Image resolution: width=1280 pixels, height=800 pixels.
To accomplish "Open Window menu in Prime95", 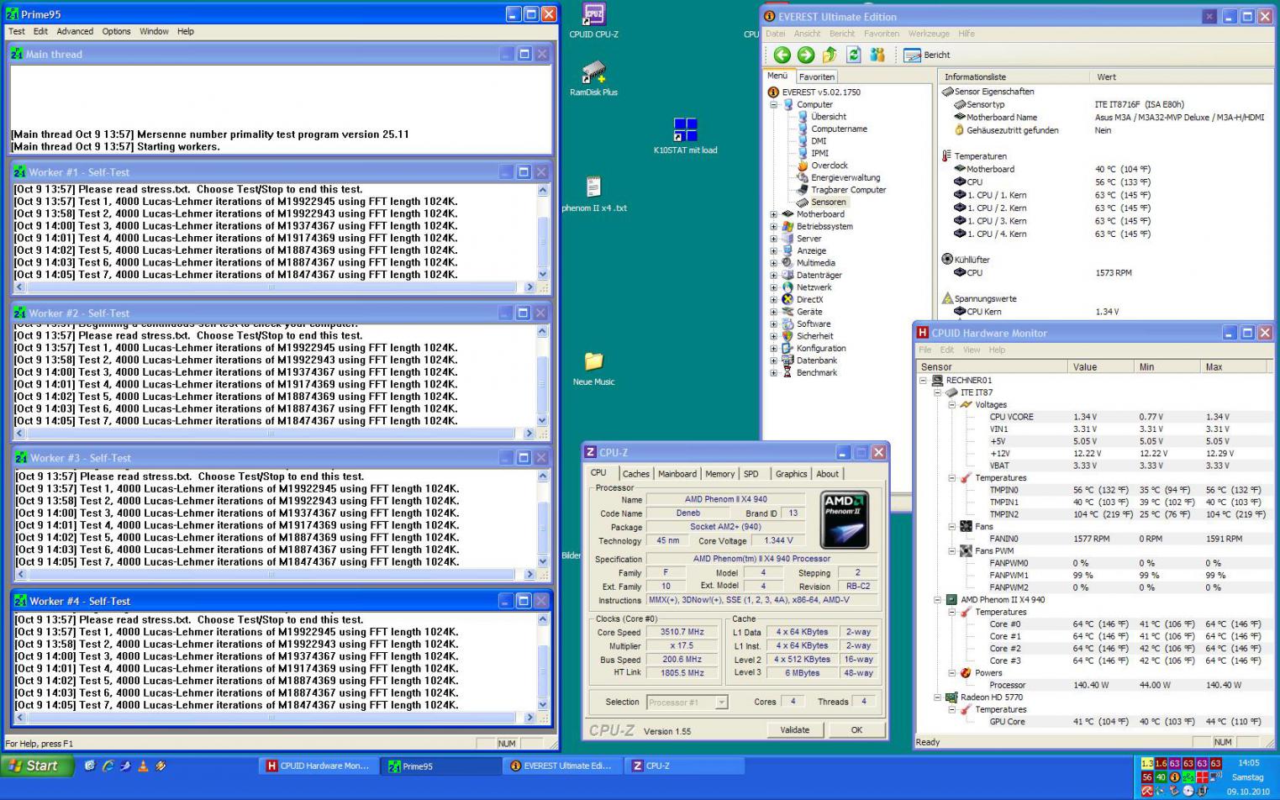I will (x=154, y=31).
